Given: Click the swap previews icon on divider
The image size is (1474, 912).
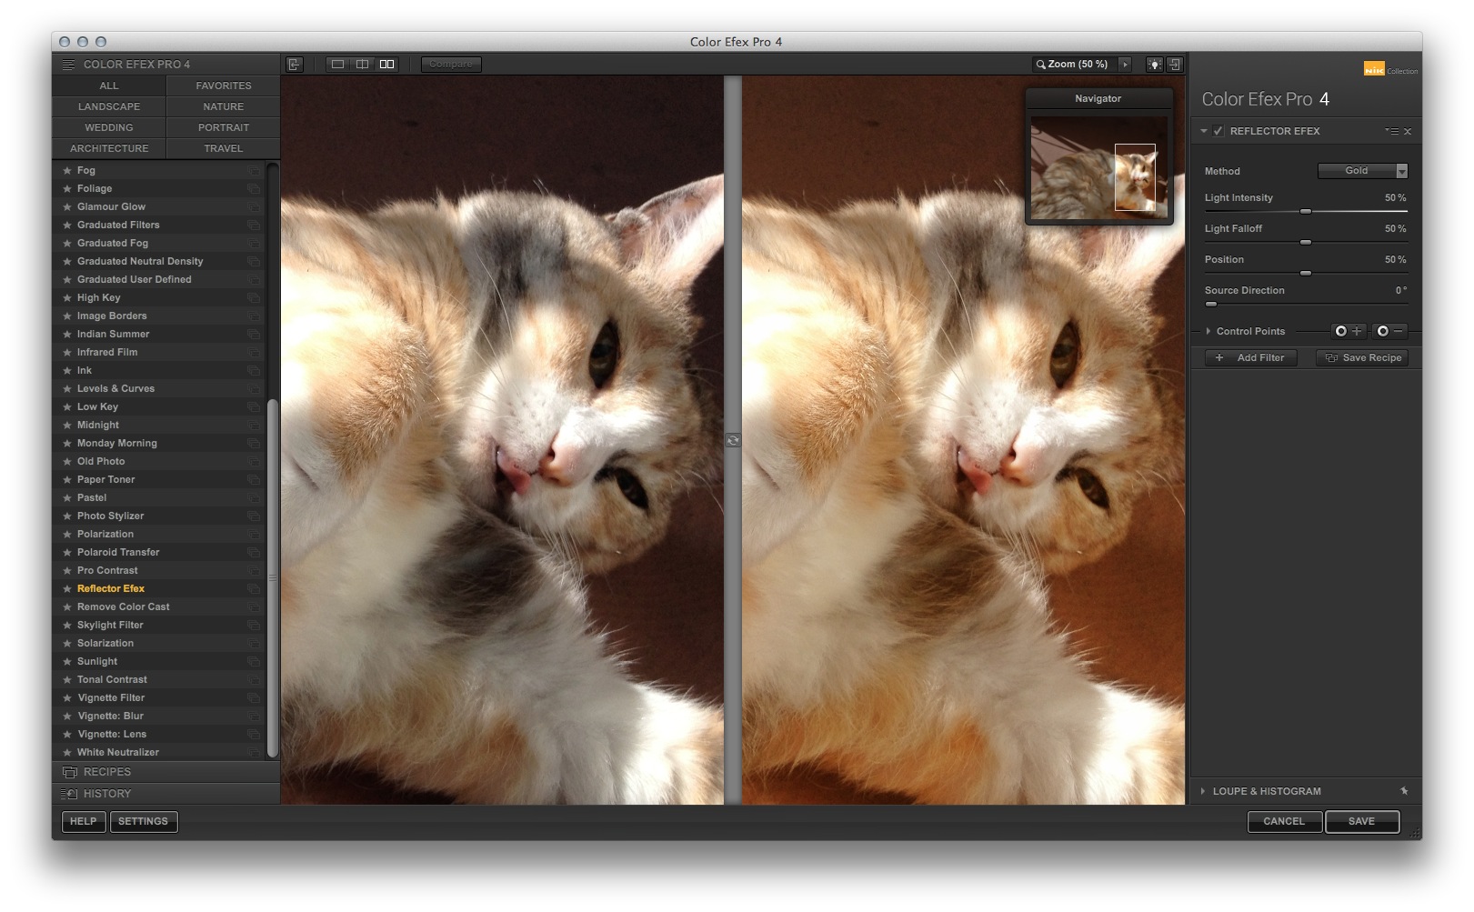Looking at the screenshot, I should pyautogui.click(x=733, y=440).
